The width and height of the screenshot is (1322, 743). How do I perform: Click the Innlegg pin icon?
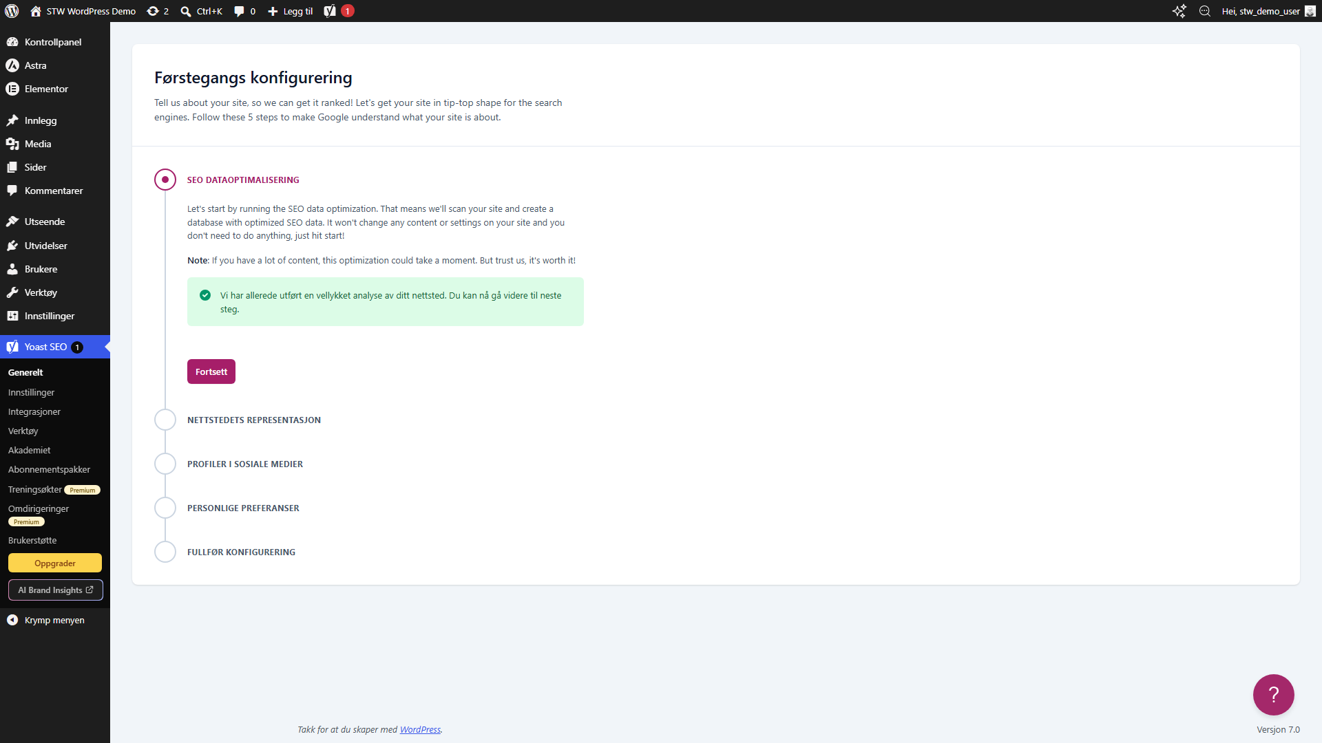pyautogui.click(x=12, y=120)
